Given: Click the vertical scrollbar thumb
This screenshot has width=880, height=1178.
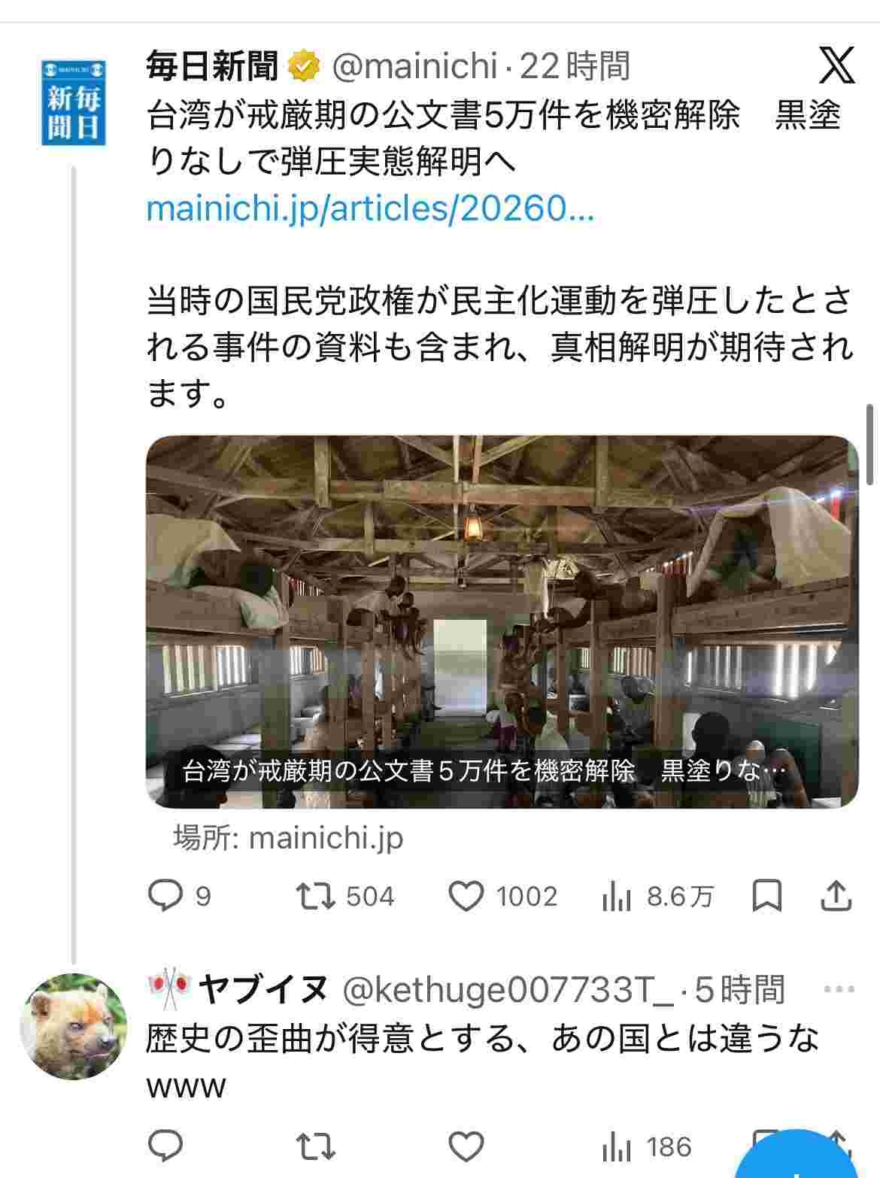Looking at the screenshot, I should coord(870,445).
